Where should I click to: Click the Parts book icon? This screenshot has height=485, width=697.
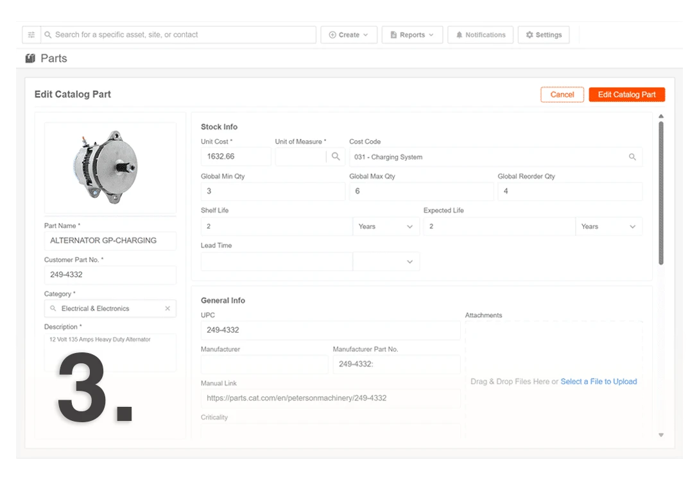30,58
